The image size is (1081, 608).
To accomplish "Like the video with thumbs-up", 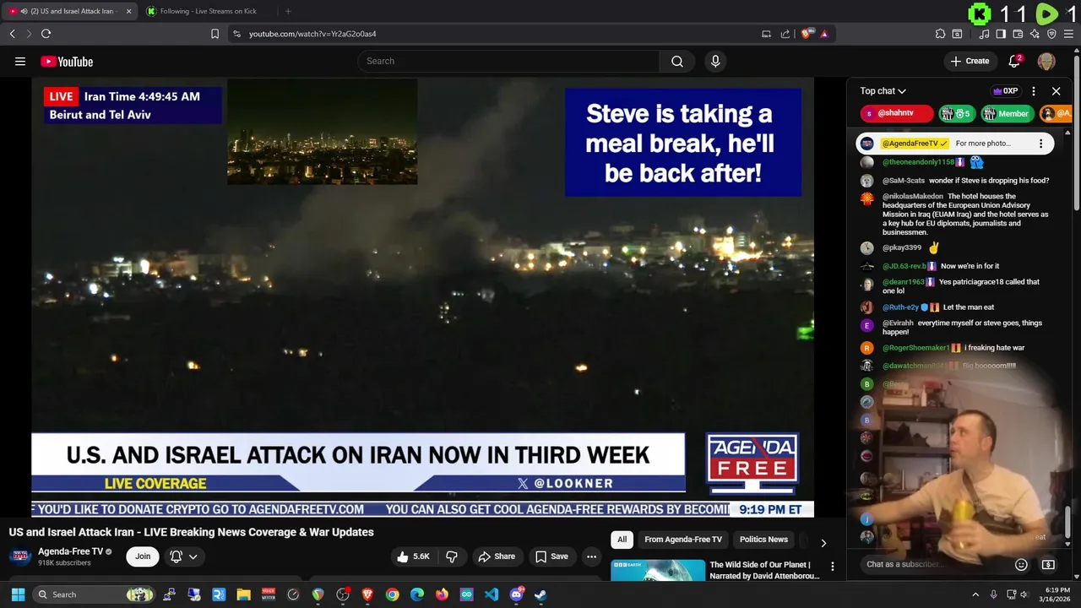I will click(413, 556).
